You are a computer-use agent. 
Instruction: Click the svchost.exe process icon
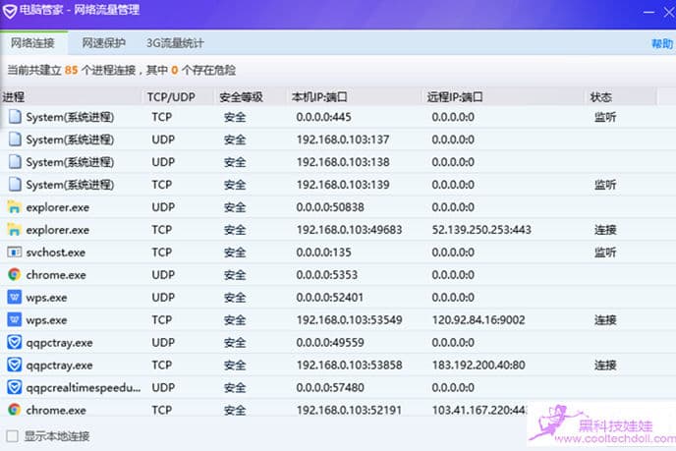[x=14, y=252]
